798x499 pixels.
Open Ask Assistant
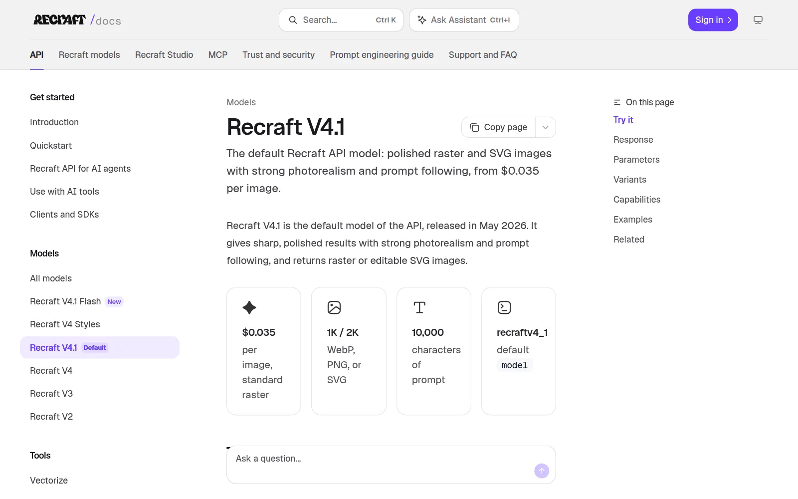click(464, 20)
